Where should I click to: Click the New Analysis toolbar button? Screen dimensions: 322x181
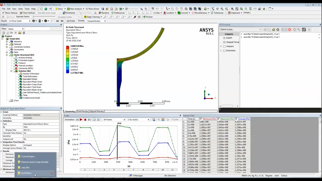(x=75, y=9)
